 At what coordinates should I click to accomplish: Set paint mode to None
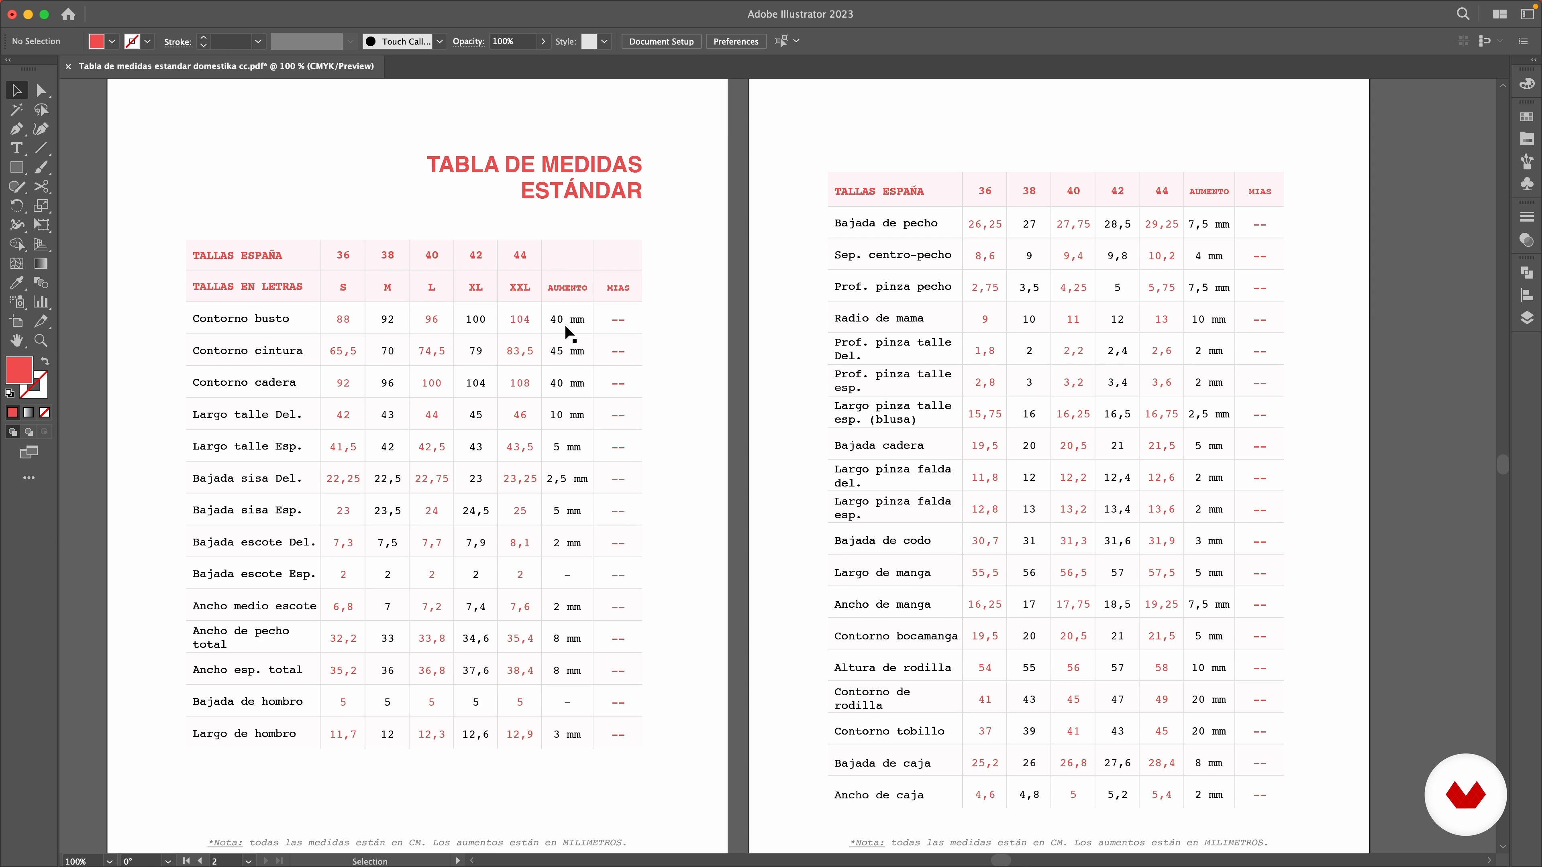tap(44, 412)
